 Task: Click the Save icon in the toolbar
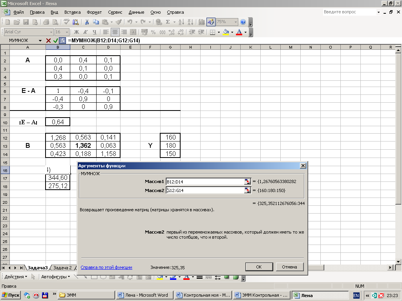click(x=26, y=22)
